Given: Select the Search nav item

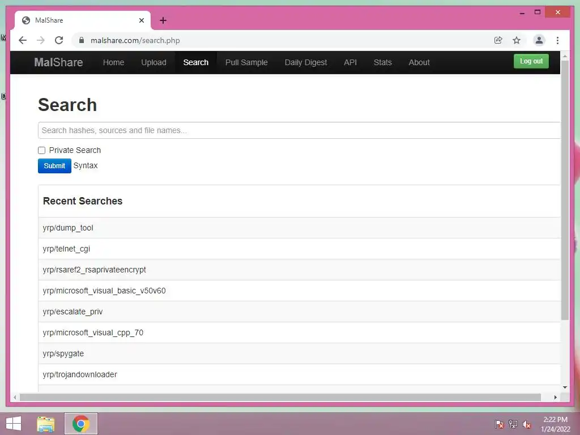Looking at the screenshot, I should (195, 62).
